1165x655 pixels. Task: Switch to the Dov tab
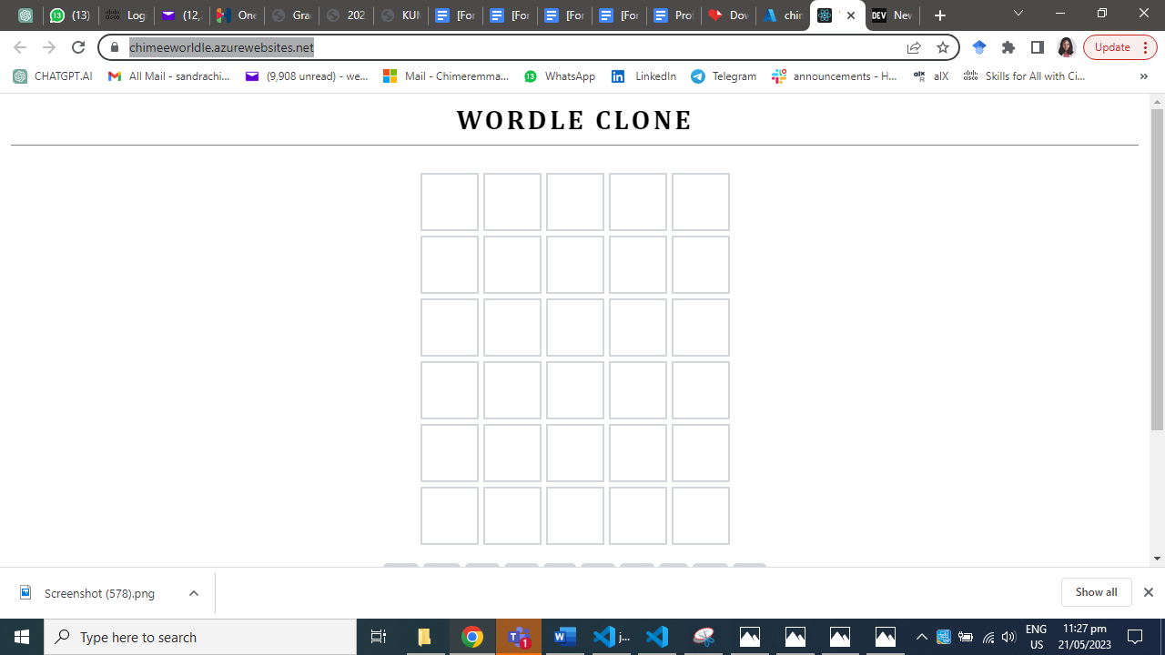[728, 15]
